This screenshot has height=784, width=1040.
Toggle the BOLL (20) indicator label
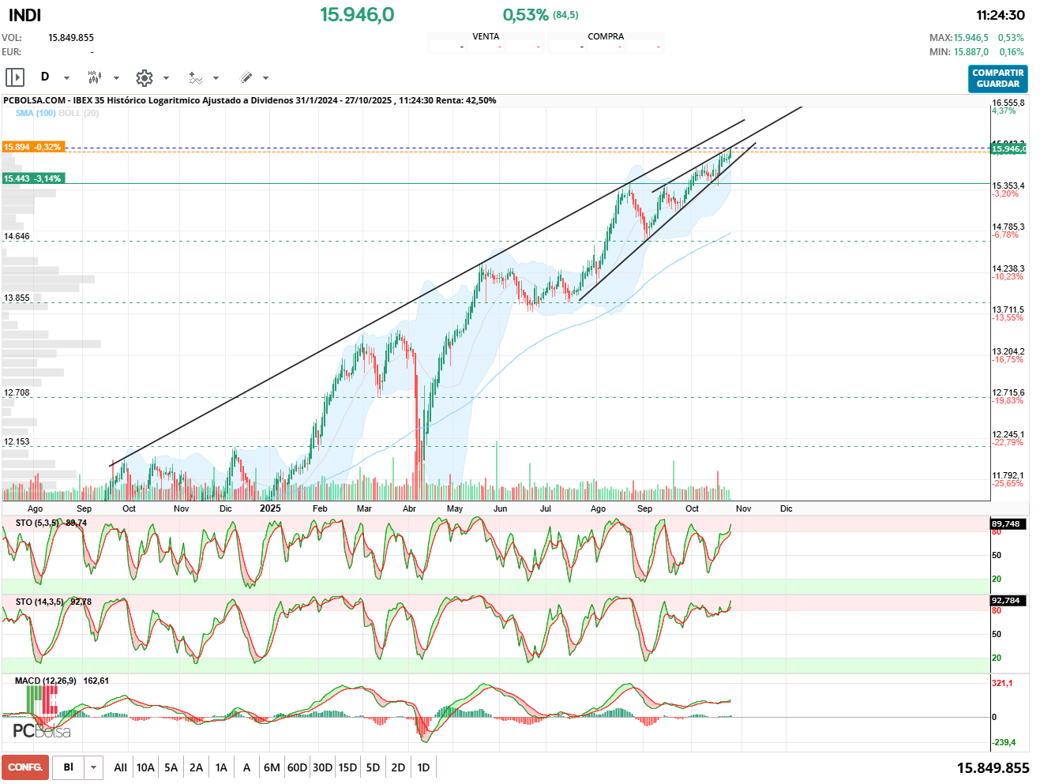coord(79,113)
